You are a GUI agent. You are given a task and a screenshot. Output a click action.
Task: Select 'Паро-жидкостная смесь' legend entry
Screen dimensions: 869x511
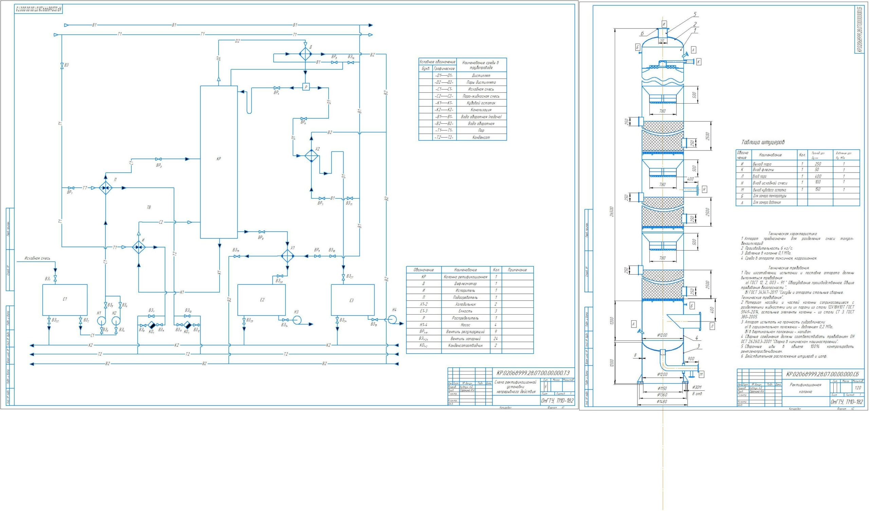coord(481,96)
